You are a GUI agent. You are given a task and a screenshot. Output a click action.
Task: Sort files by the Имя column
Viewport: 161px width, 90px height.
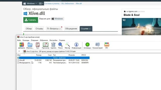24,55
